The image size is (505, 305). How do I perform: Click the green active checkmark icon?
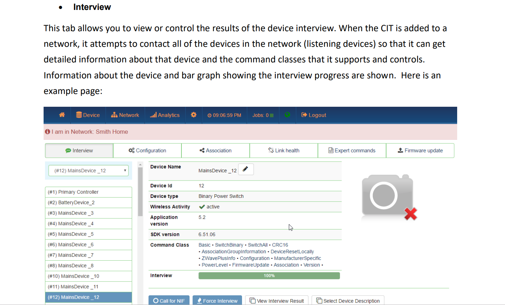[x=202, y=207]
